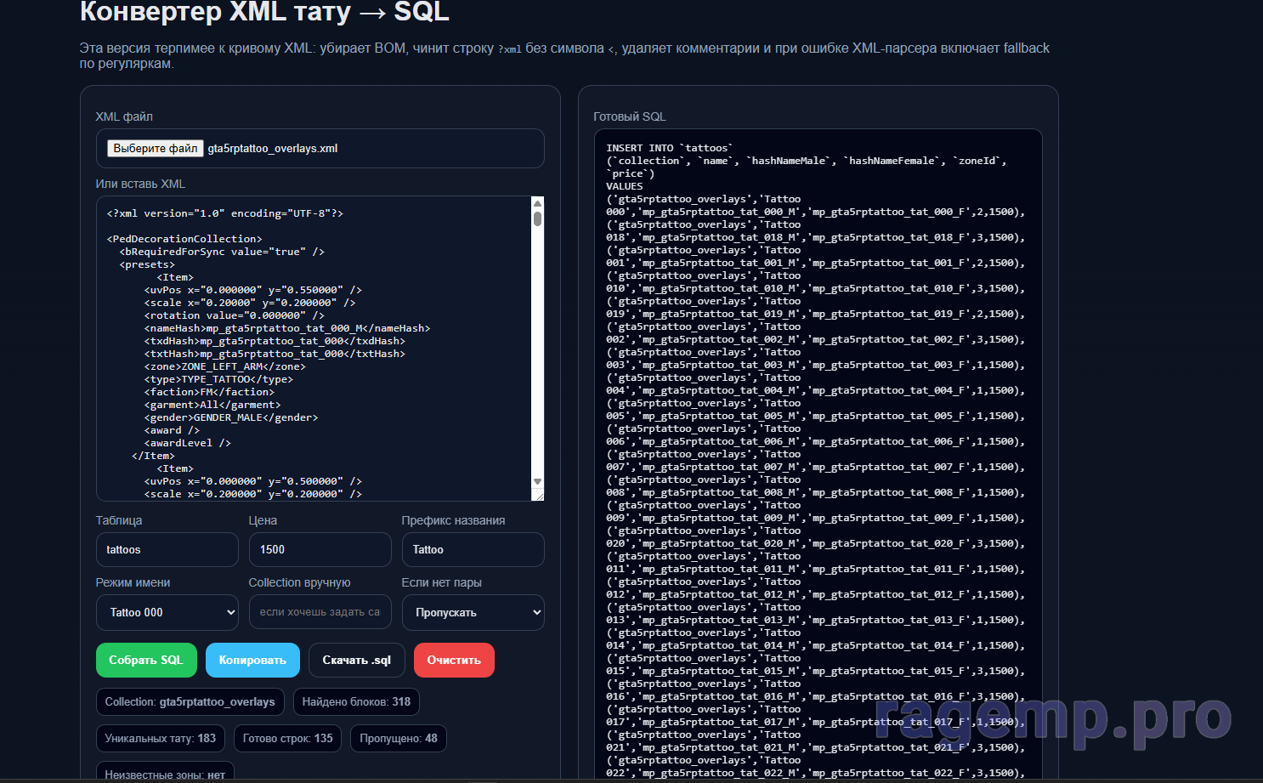
Task: Clear everything with red 'Очистить' button
Action: [x=454, y=661]
